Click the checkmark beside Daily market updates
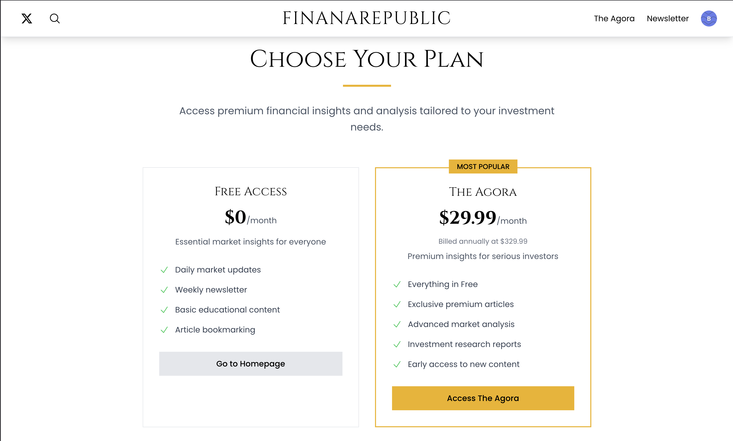 coord(164,270)
